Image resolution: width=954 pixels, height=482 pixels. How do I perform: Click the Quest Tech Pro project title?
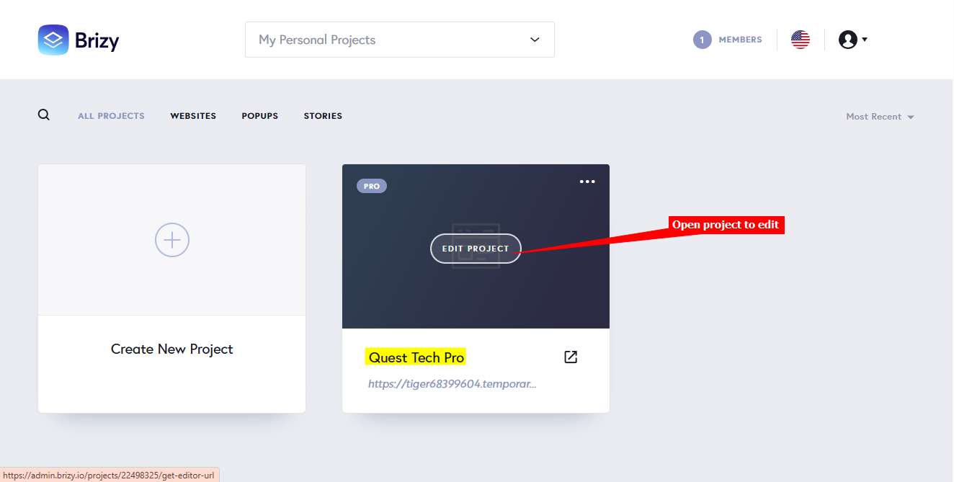pos(416,357)
